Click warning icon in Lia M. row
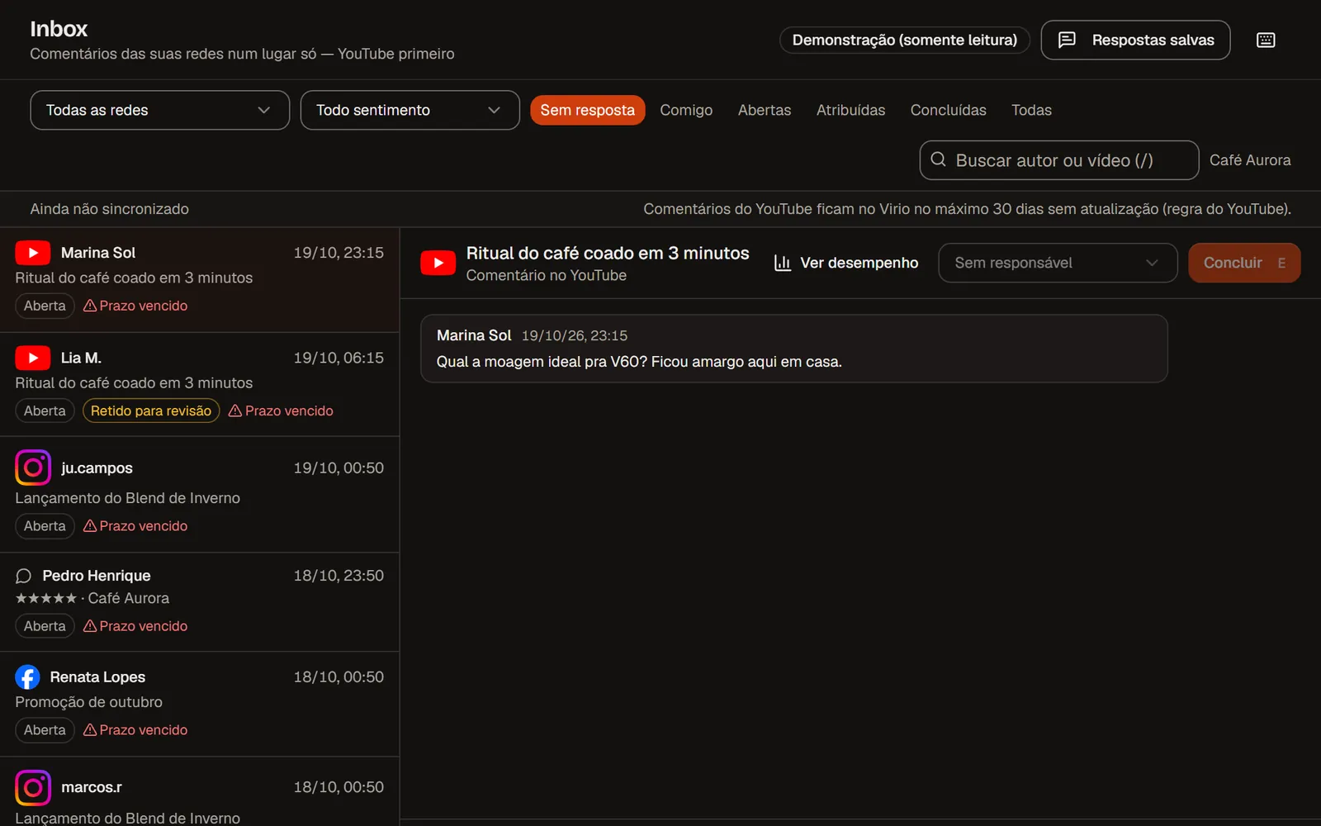 click(x=235, y=411)
